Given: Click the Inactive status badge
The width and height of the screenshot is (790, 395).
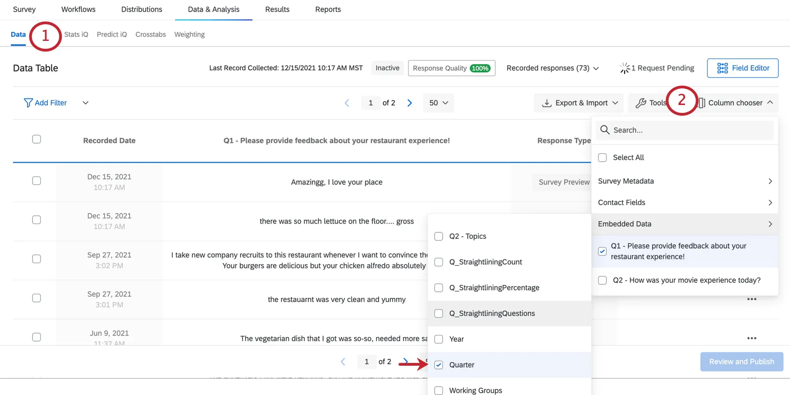Looking at the screenshot, I should click(x=388, y=68).
